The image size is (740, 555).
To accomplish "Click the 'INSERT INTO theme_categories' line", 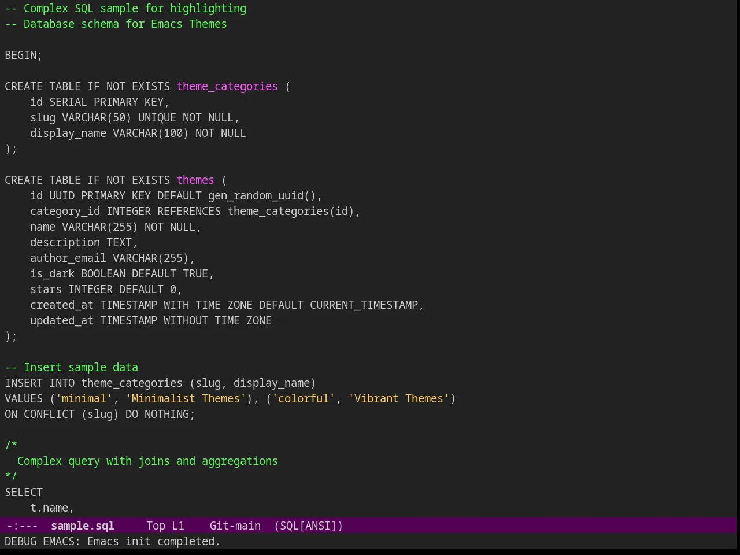I will pos(160,383).
